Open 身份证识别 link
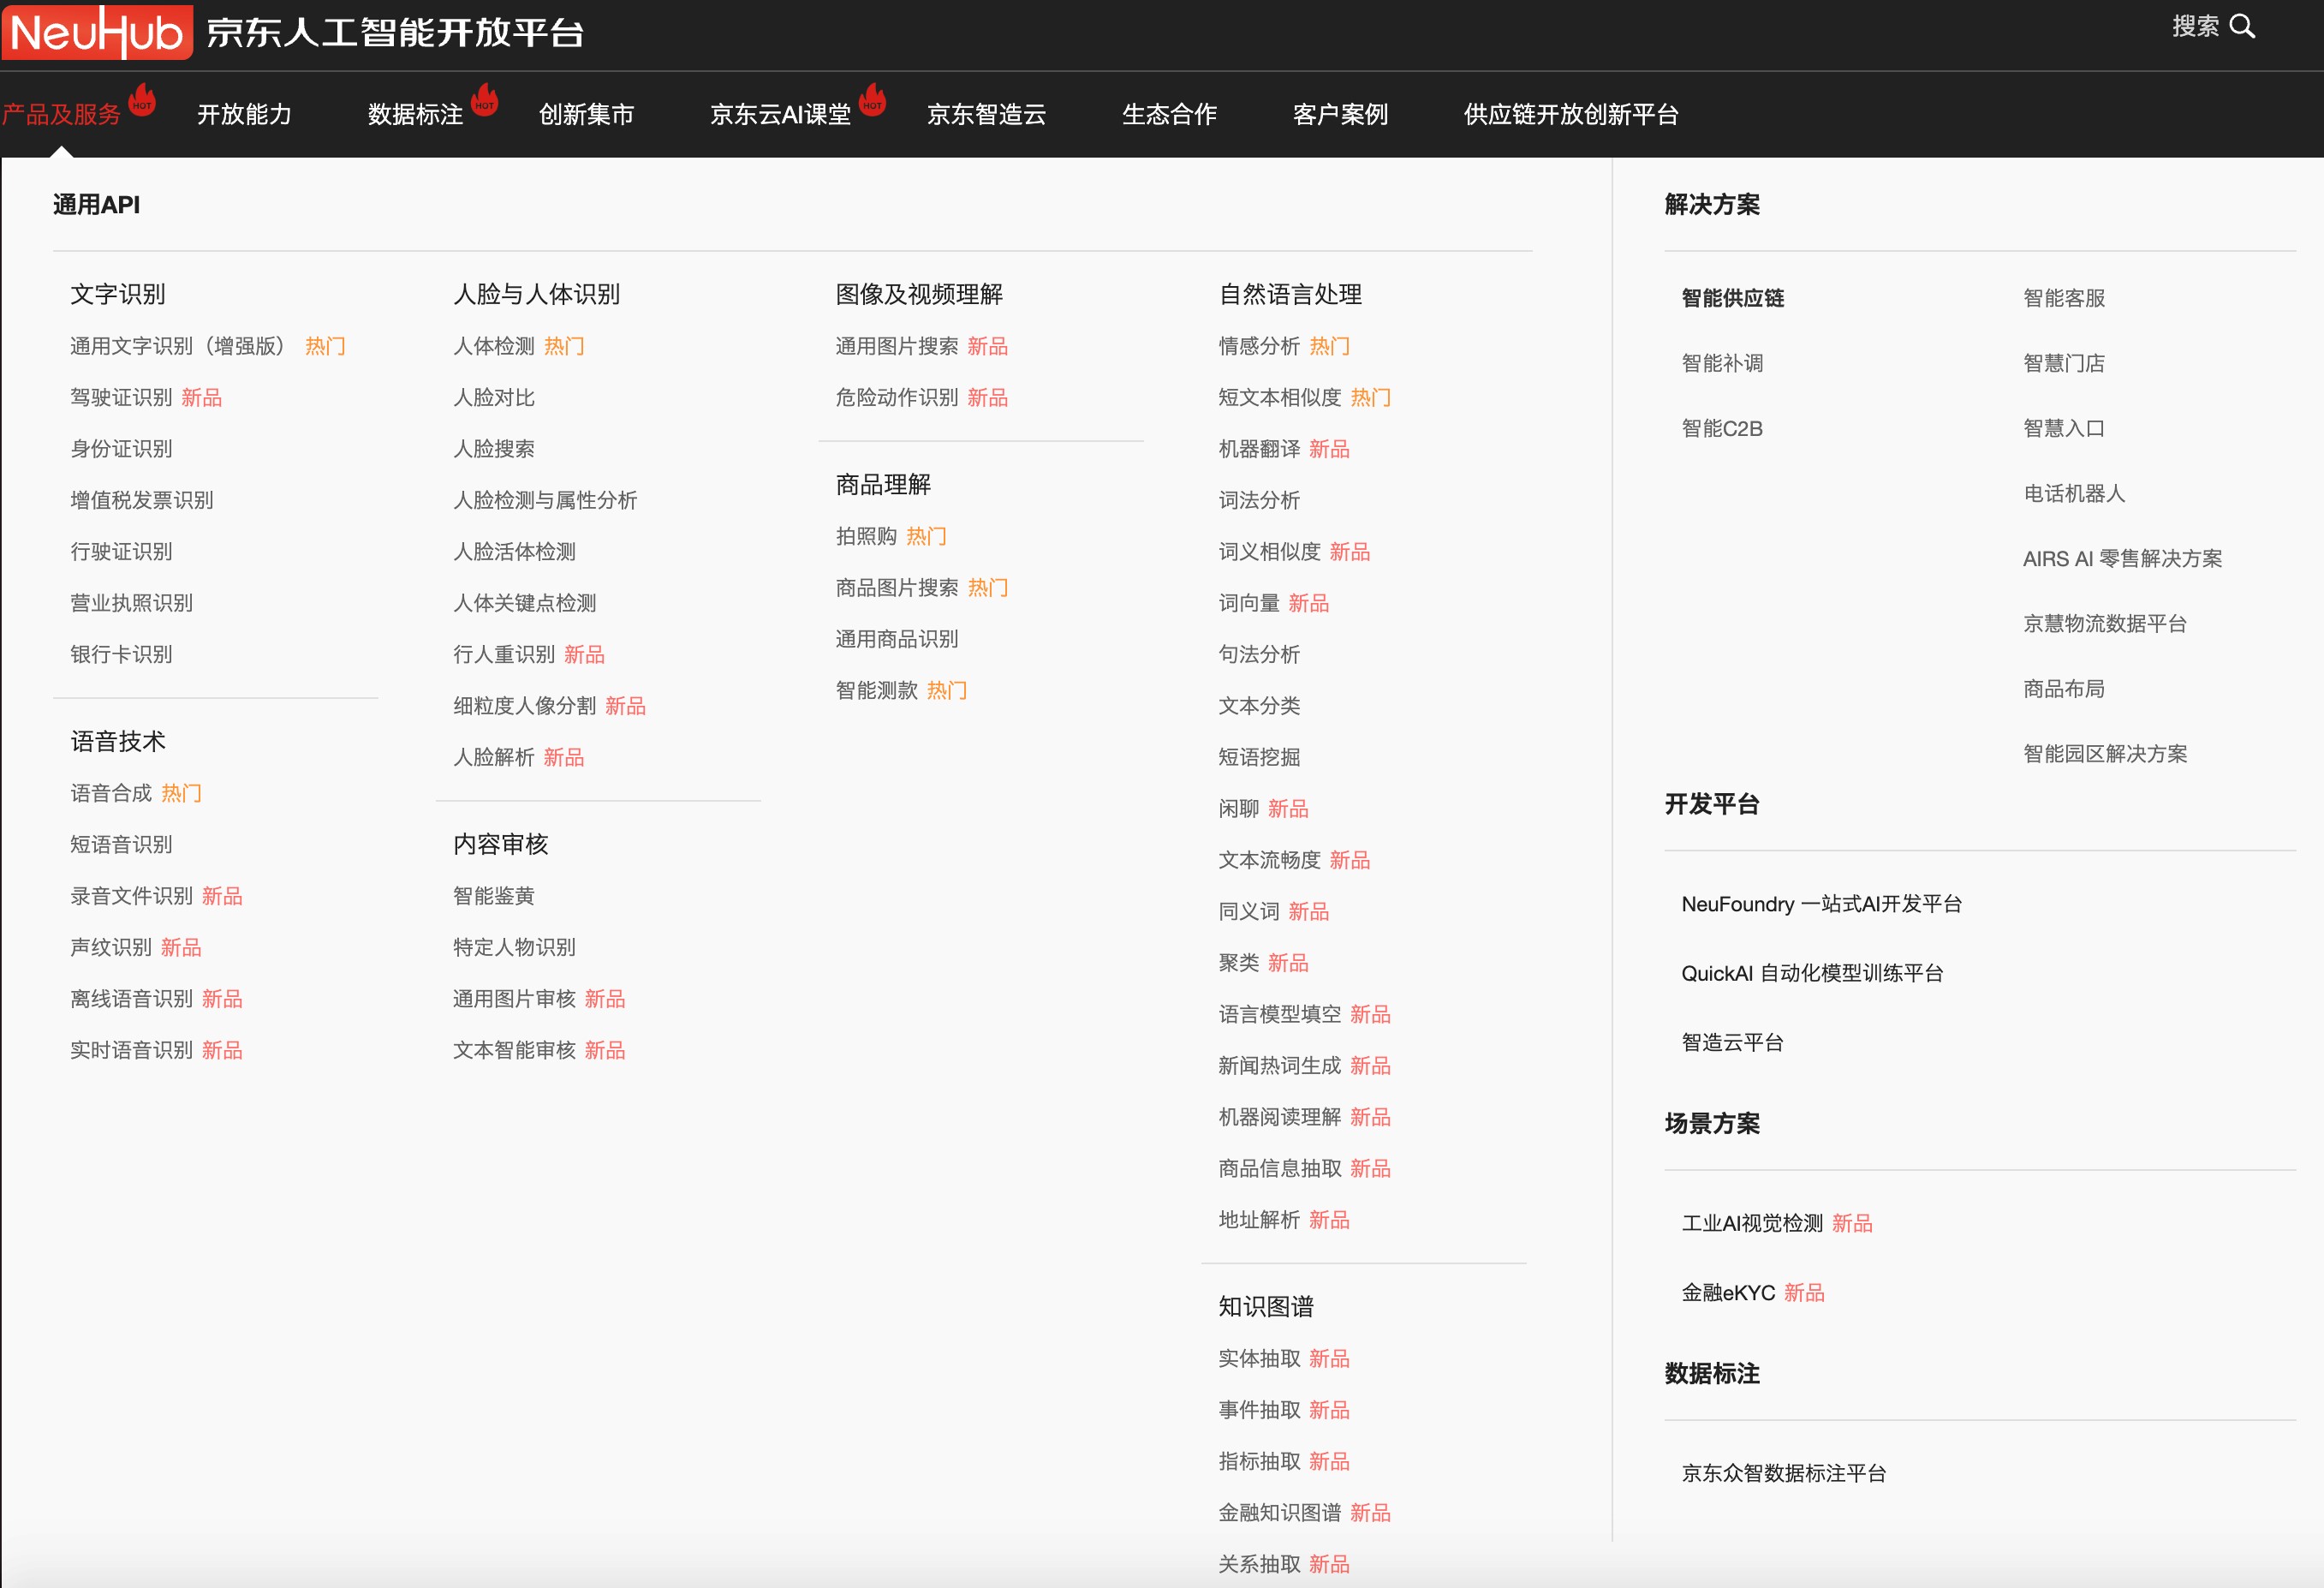Viewport: 2324px width, 1588px height. [x=121, y=449]
